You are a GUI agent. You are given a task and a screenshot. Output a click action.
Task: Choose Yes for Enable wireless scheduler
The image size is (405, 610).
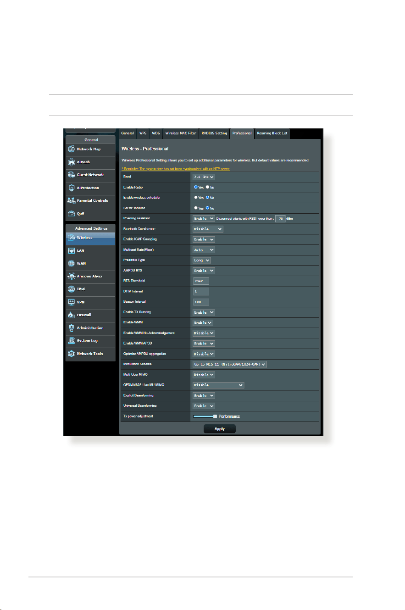(x=196, y=198)
